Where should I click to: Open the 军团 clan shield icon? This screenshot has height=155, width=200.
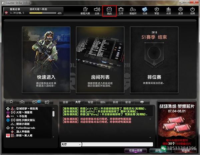157,11
